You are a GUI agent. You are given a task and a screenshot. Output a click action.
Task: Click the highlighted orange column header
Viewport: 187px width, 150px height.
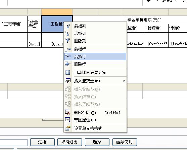(x=57, y=12)
